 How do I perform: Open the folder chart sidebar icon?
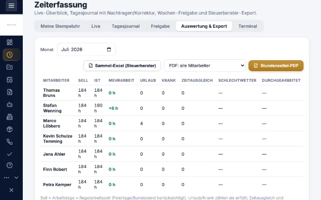coord(10,67)
